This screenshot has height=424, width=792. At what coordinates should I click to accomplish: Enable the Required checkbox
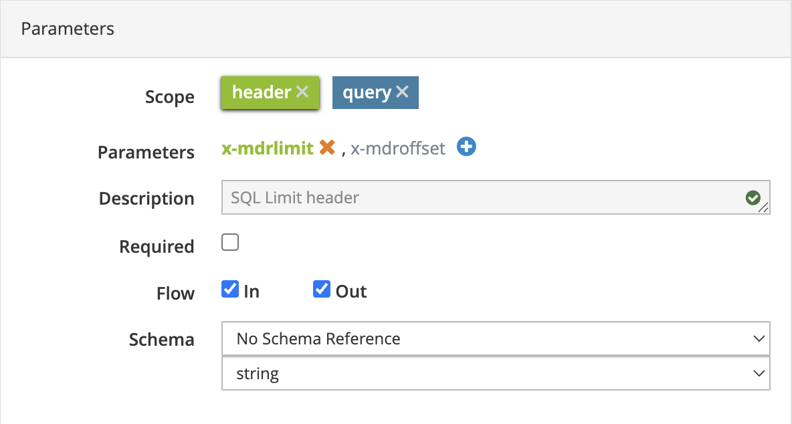pyautogui.click(x=230, y=243)
